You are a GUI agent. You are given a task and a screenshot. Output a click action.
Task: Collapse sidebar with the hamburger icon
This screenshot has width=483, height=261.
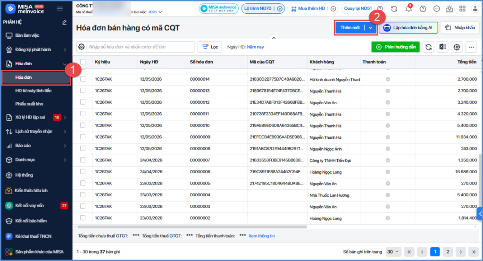pyautogui.click(x=60, y=8)
